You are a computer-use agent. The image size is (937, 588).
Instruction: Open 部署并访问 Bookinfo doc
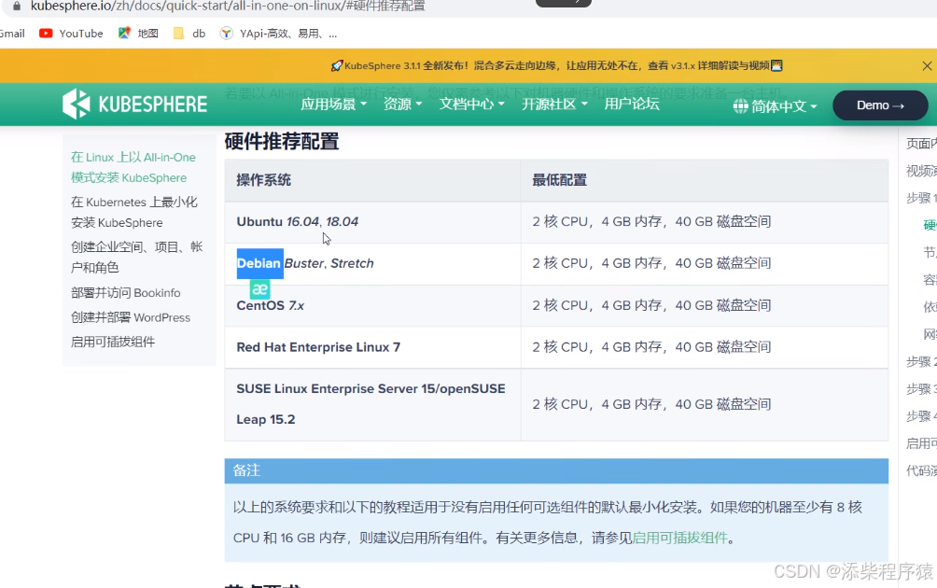click(125, 293)
